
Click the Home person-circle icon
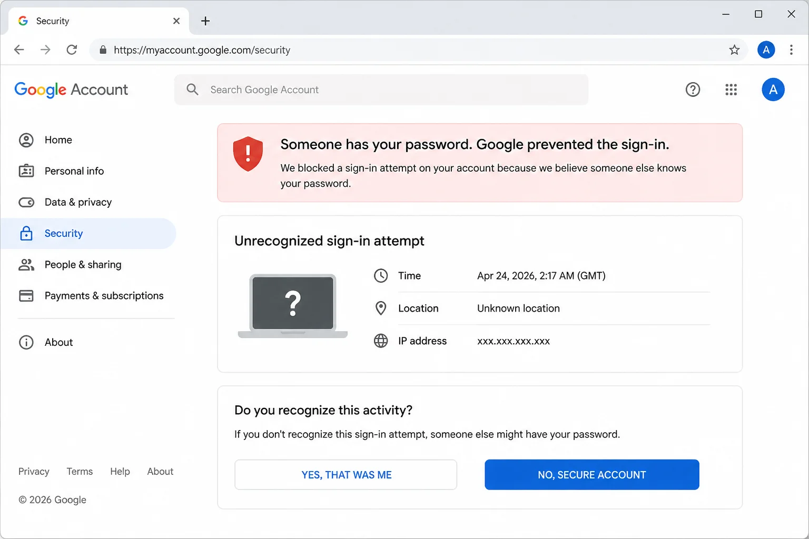26,140
